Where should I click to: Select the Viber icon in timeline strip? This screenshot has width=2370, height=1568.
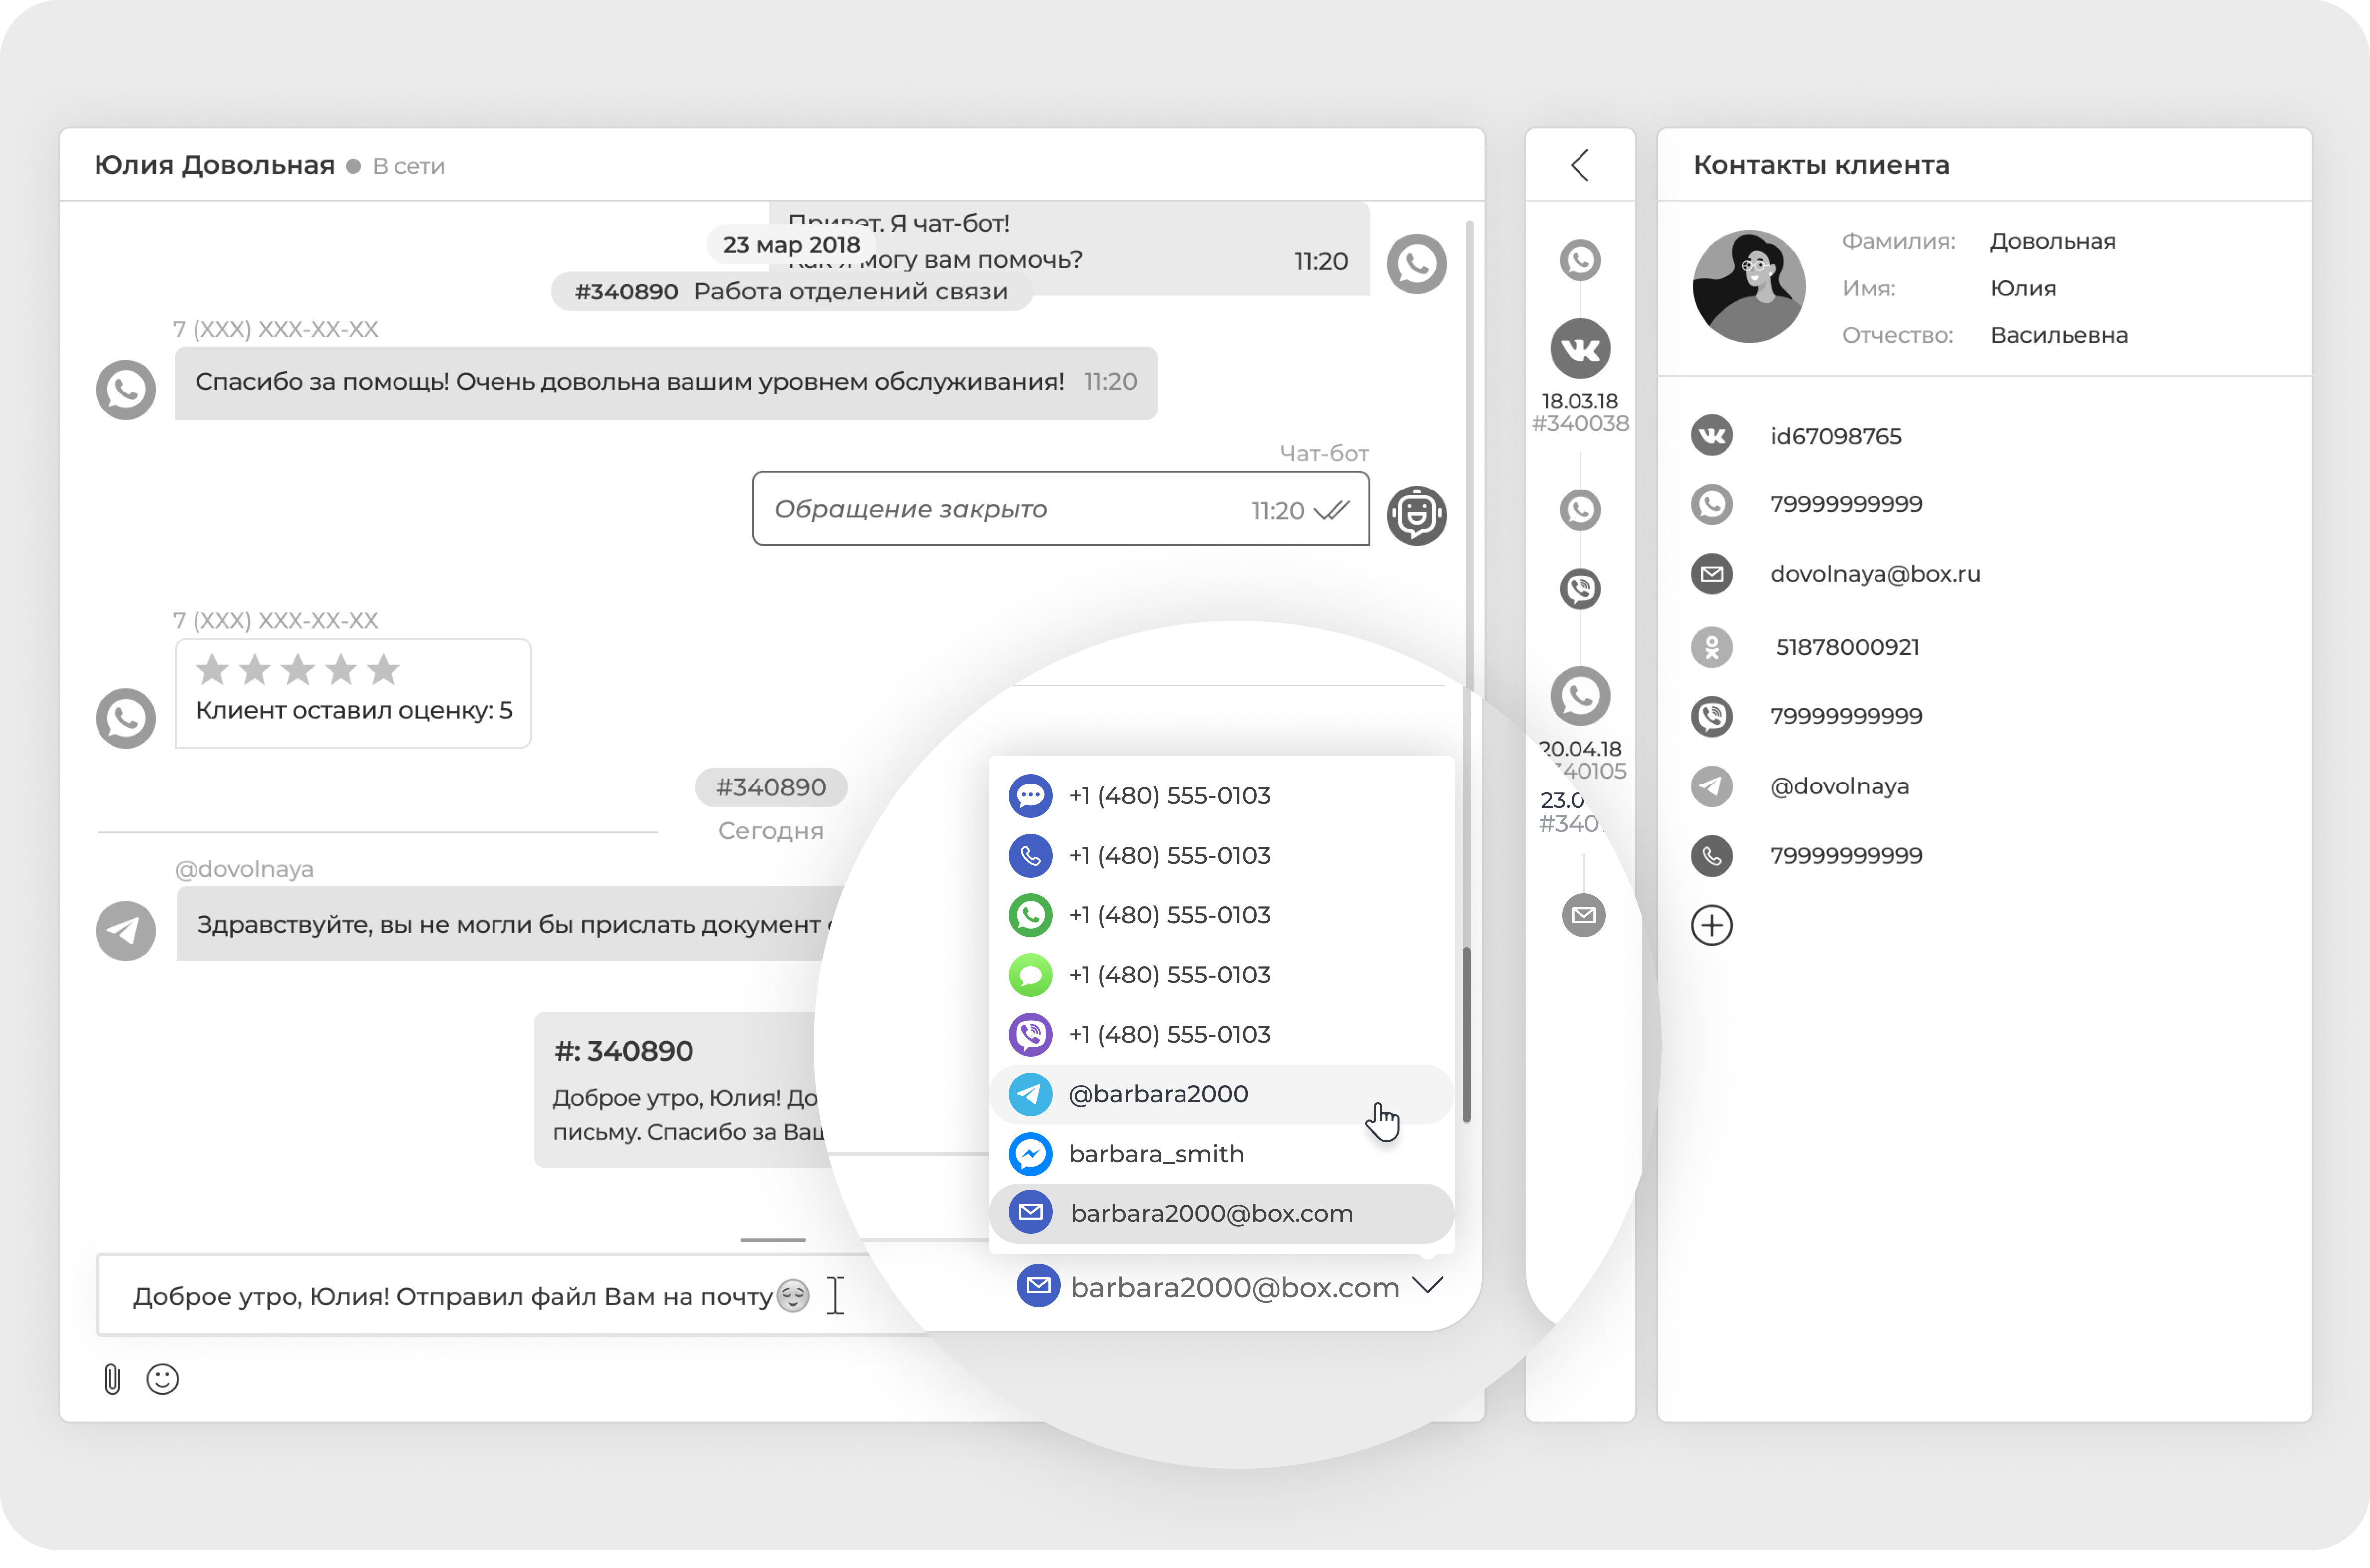pyautogui.click(x=1580, y=589)
